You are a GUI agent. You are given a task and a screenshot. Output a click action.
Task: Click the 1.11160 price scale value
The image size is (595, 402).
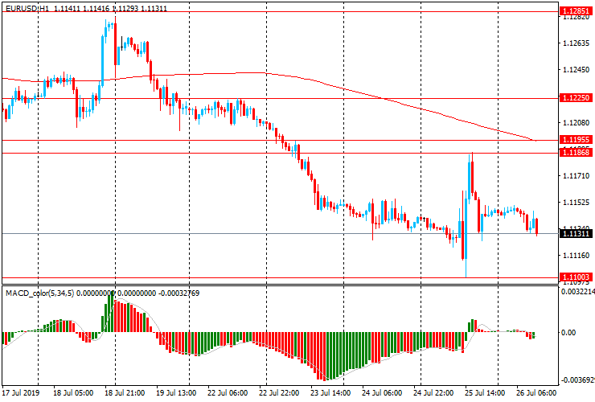[x=576, y=256]
